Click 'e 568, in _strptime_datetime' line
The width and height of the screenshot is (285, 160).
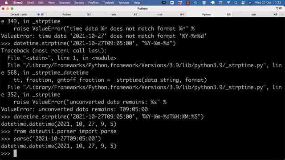45,72
